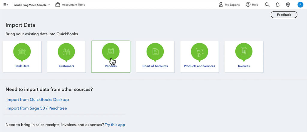Click the Import Data heading text
Screen dimensions: 307x132
[x=20, y=25]
